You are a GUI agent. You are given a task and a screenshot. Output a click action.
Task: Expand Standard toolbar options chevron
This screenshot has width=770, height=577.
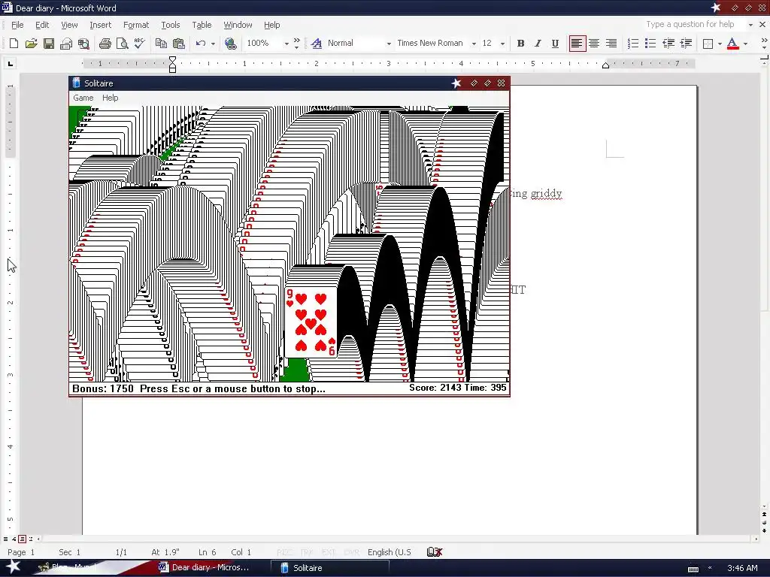296,43
